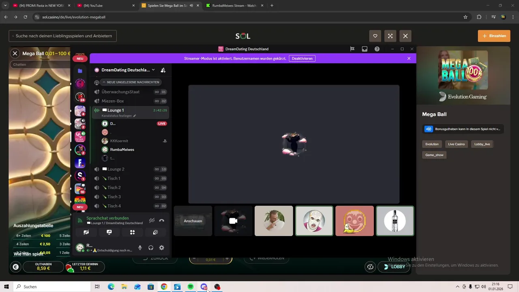The width and height of the screenshot is (519, 292).
Task: Select the camera-off video tile
Action: point(233,221)
